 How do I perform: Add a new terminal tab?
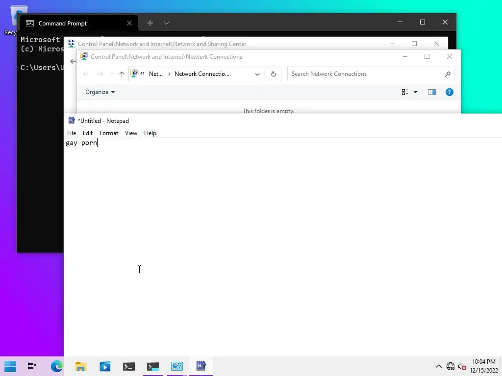coord(150,23)
